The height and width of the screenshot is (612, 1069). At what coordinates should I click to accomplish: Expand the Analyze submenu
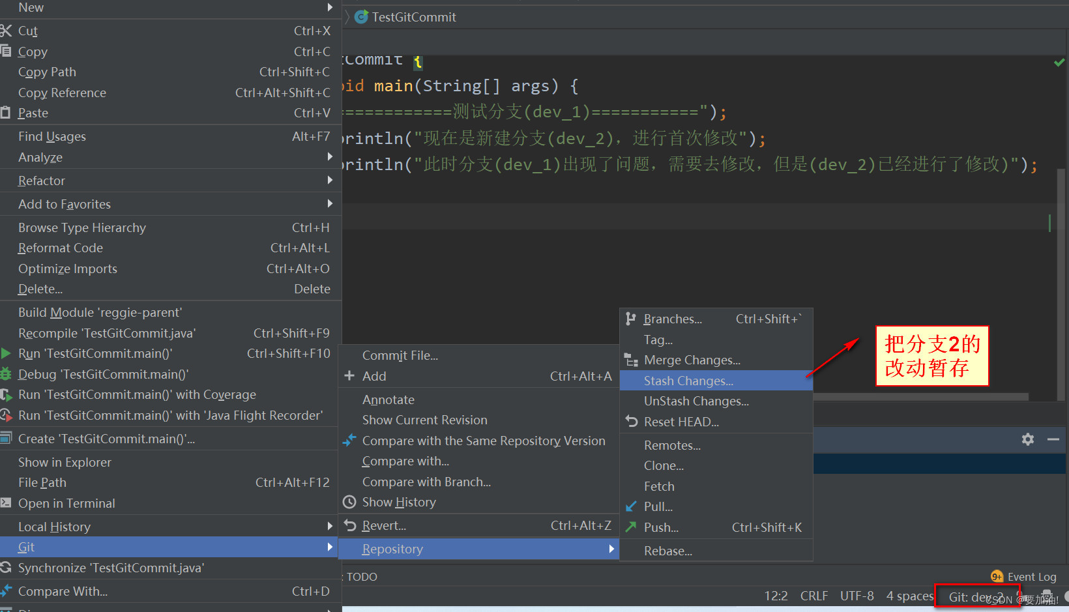[330, 156]
